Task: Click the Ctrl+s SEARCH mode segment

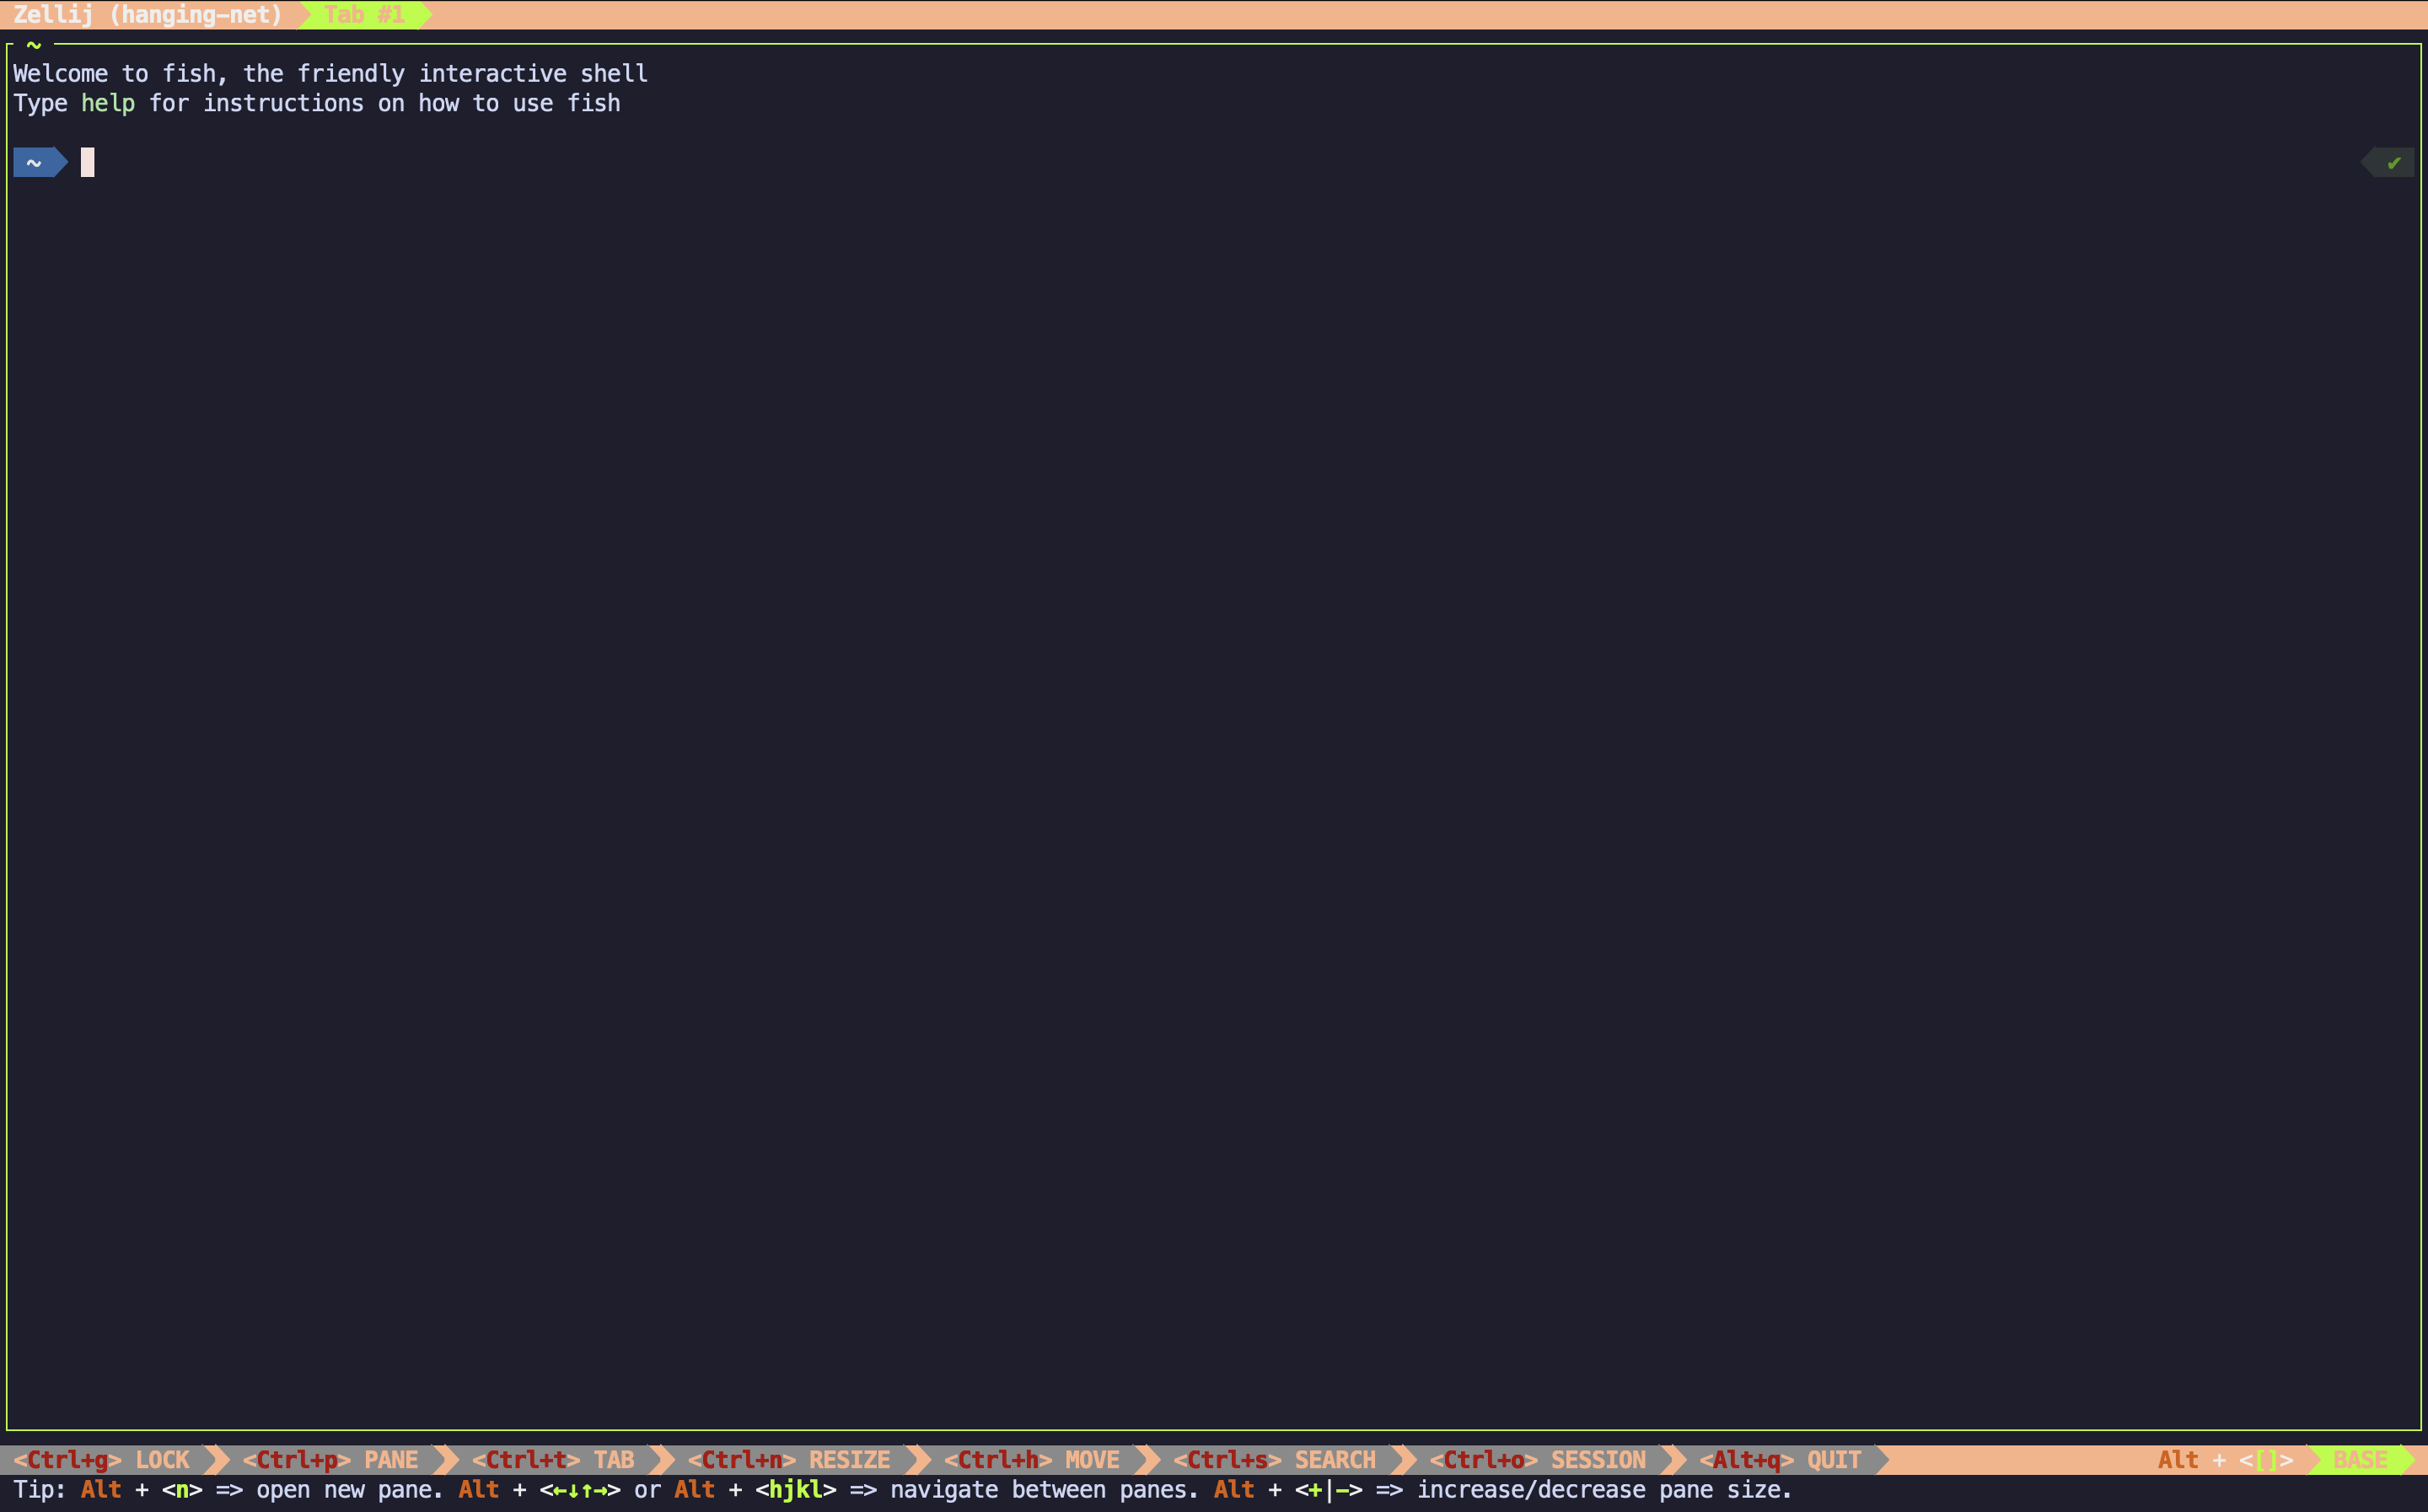Action: (1276, 1459)
